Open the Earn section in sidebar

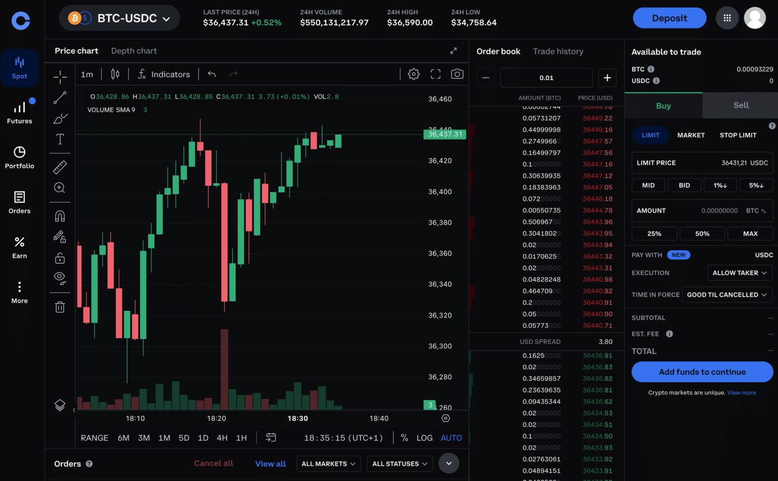click(19, 248)
